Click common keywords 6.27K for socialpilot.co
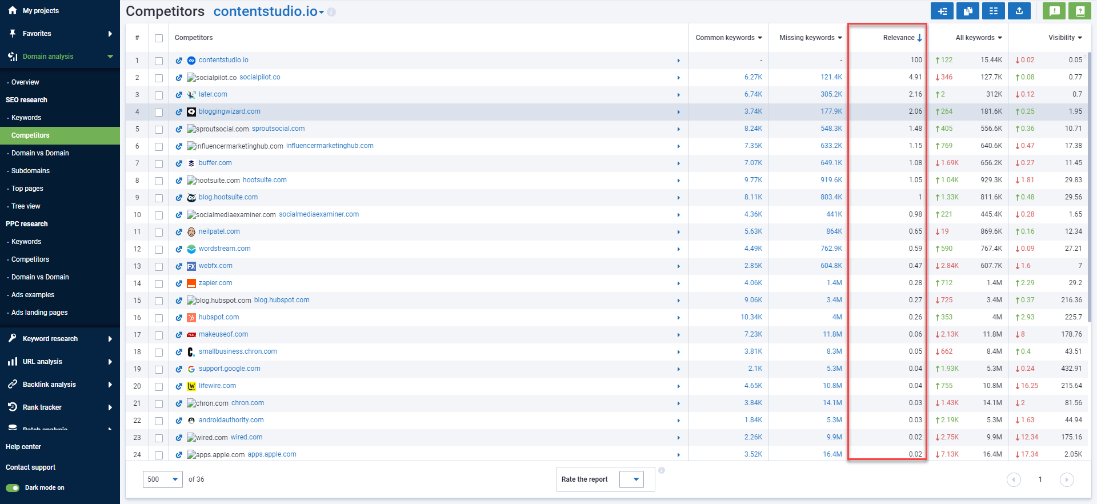The image size is (1097, 504). point(753,77)
